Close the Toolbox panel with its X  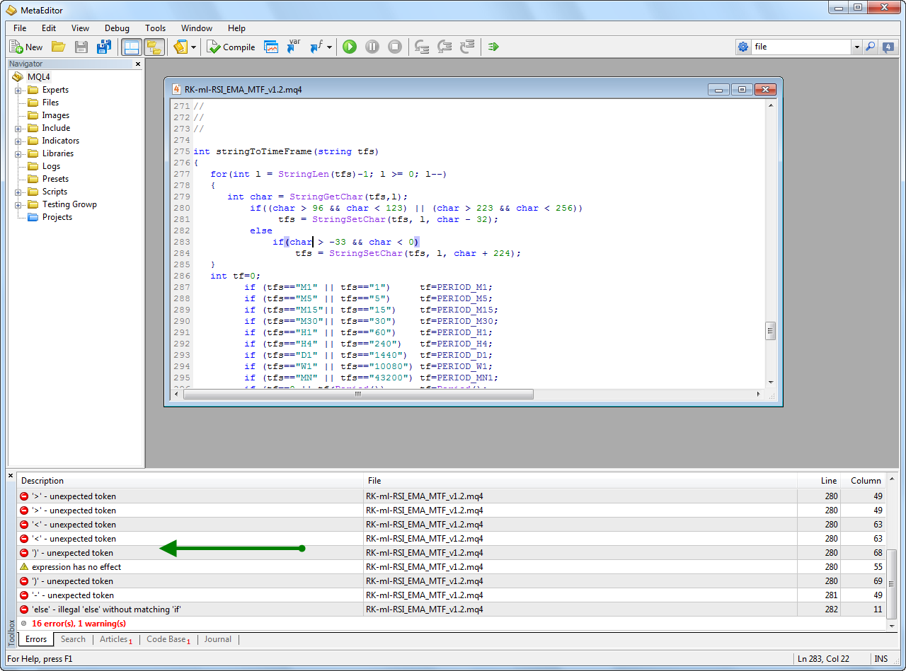(11, 476)
